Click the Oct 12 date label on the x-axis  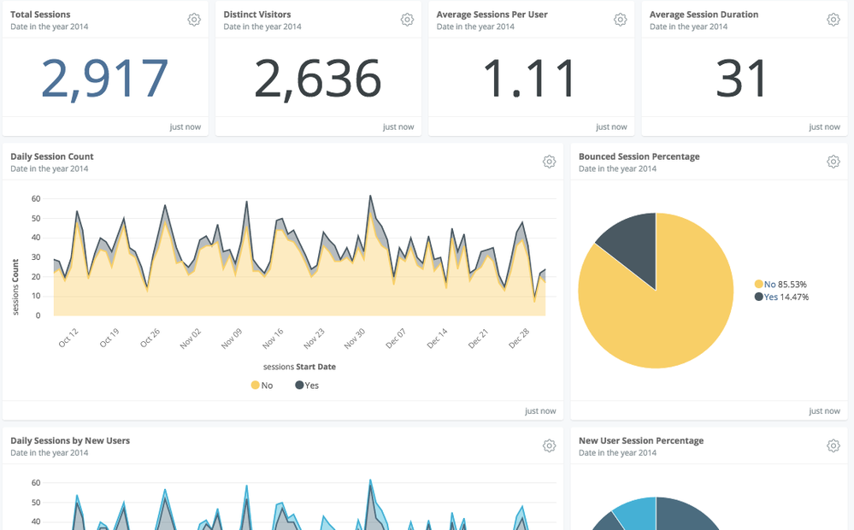pyautogui.click(x=68, y=338)
